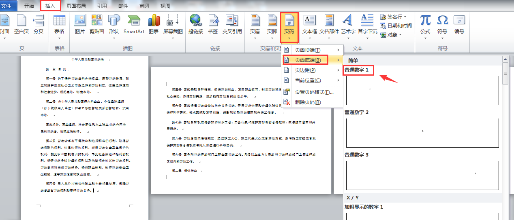Open the 页眉 header menu
This screenshot has width=514, height=220.
tap(255, 27)
